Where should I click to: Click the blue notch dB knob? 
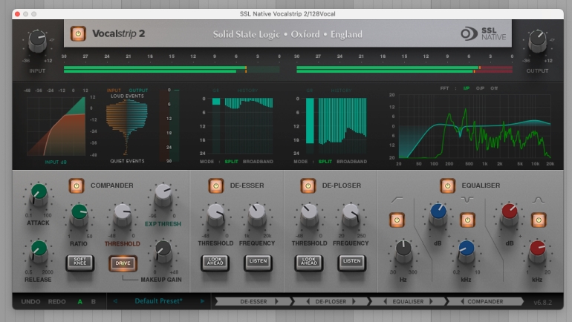(x=438, y=214)
